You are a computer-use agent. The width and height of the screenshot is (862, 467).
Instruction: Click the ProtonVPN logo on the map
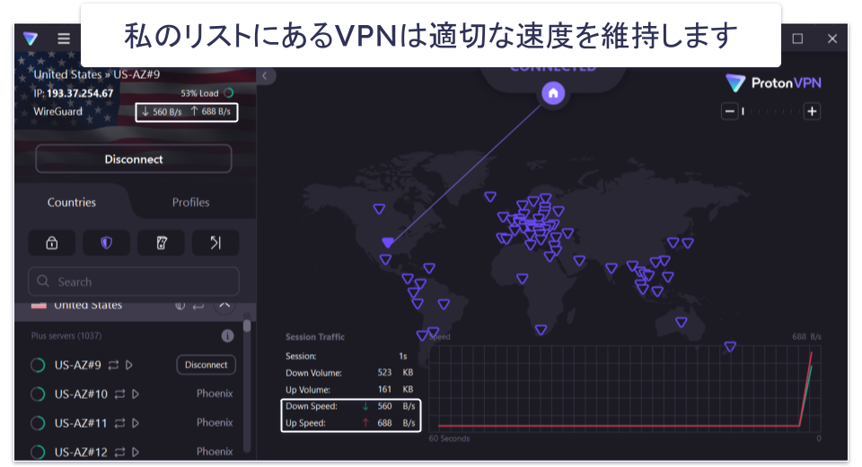(773, 83)
